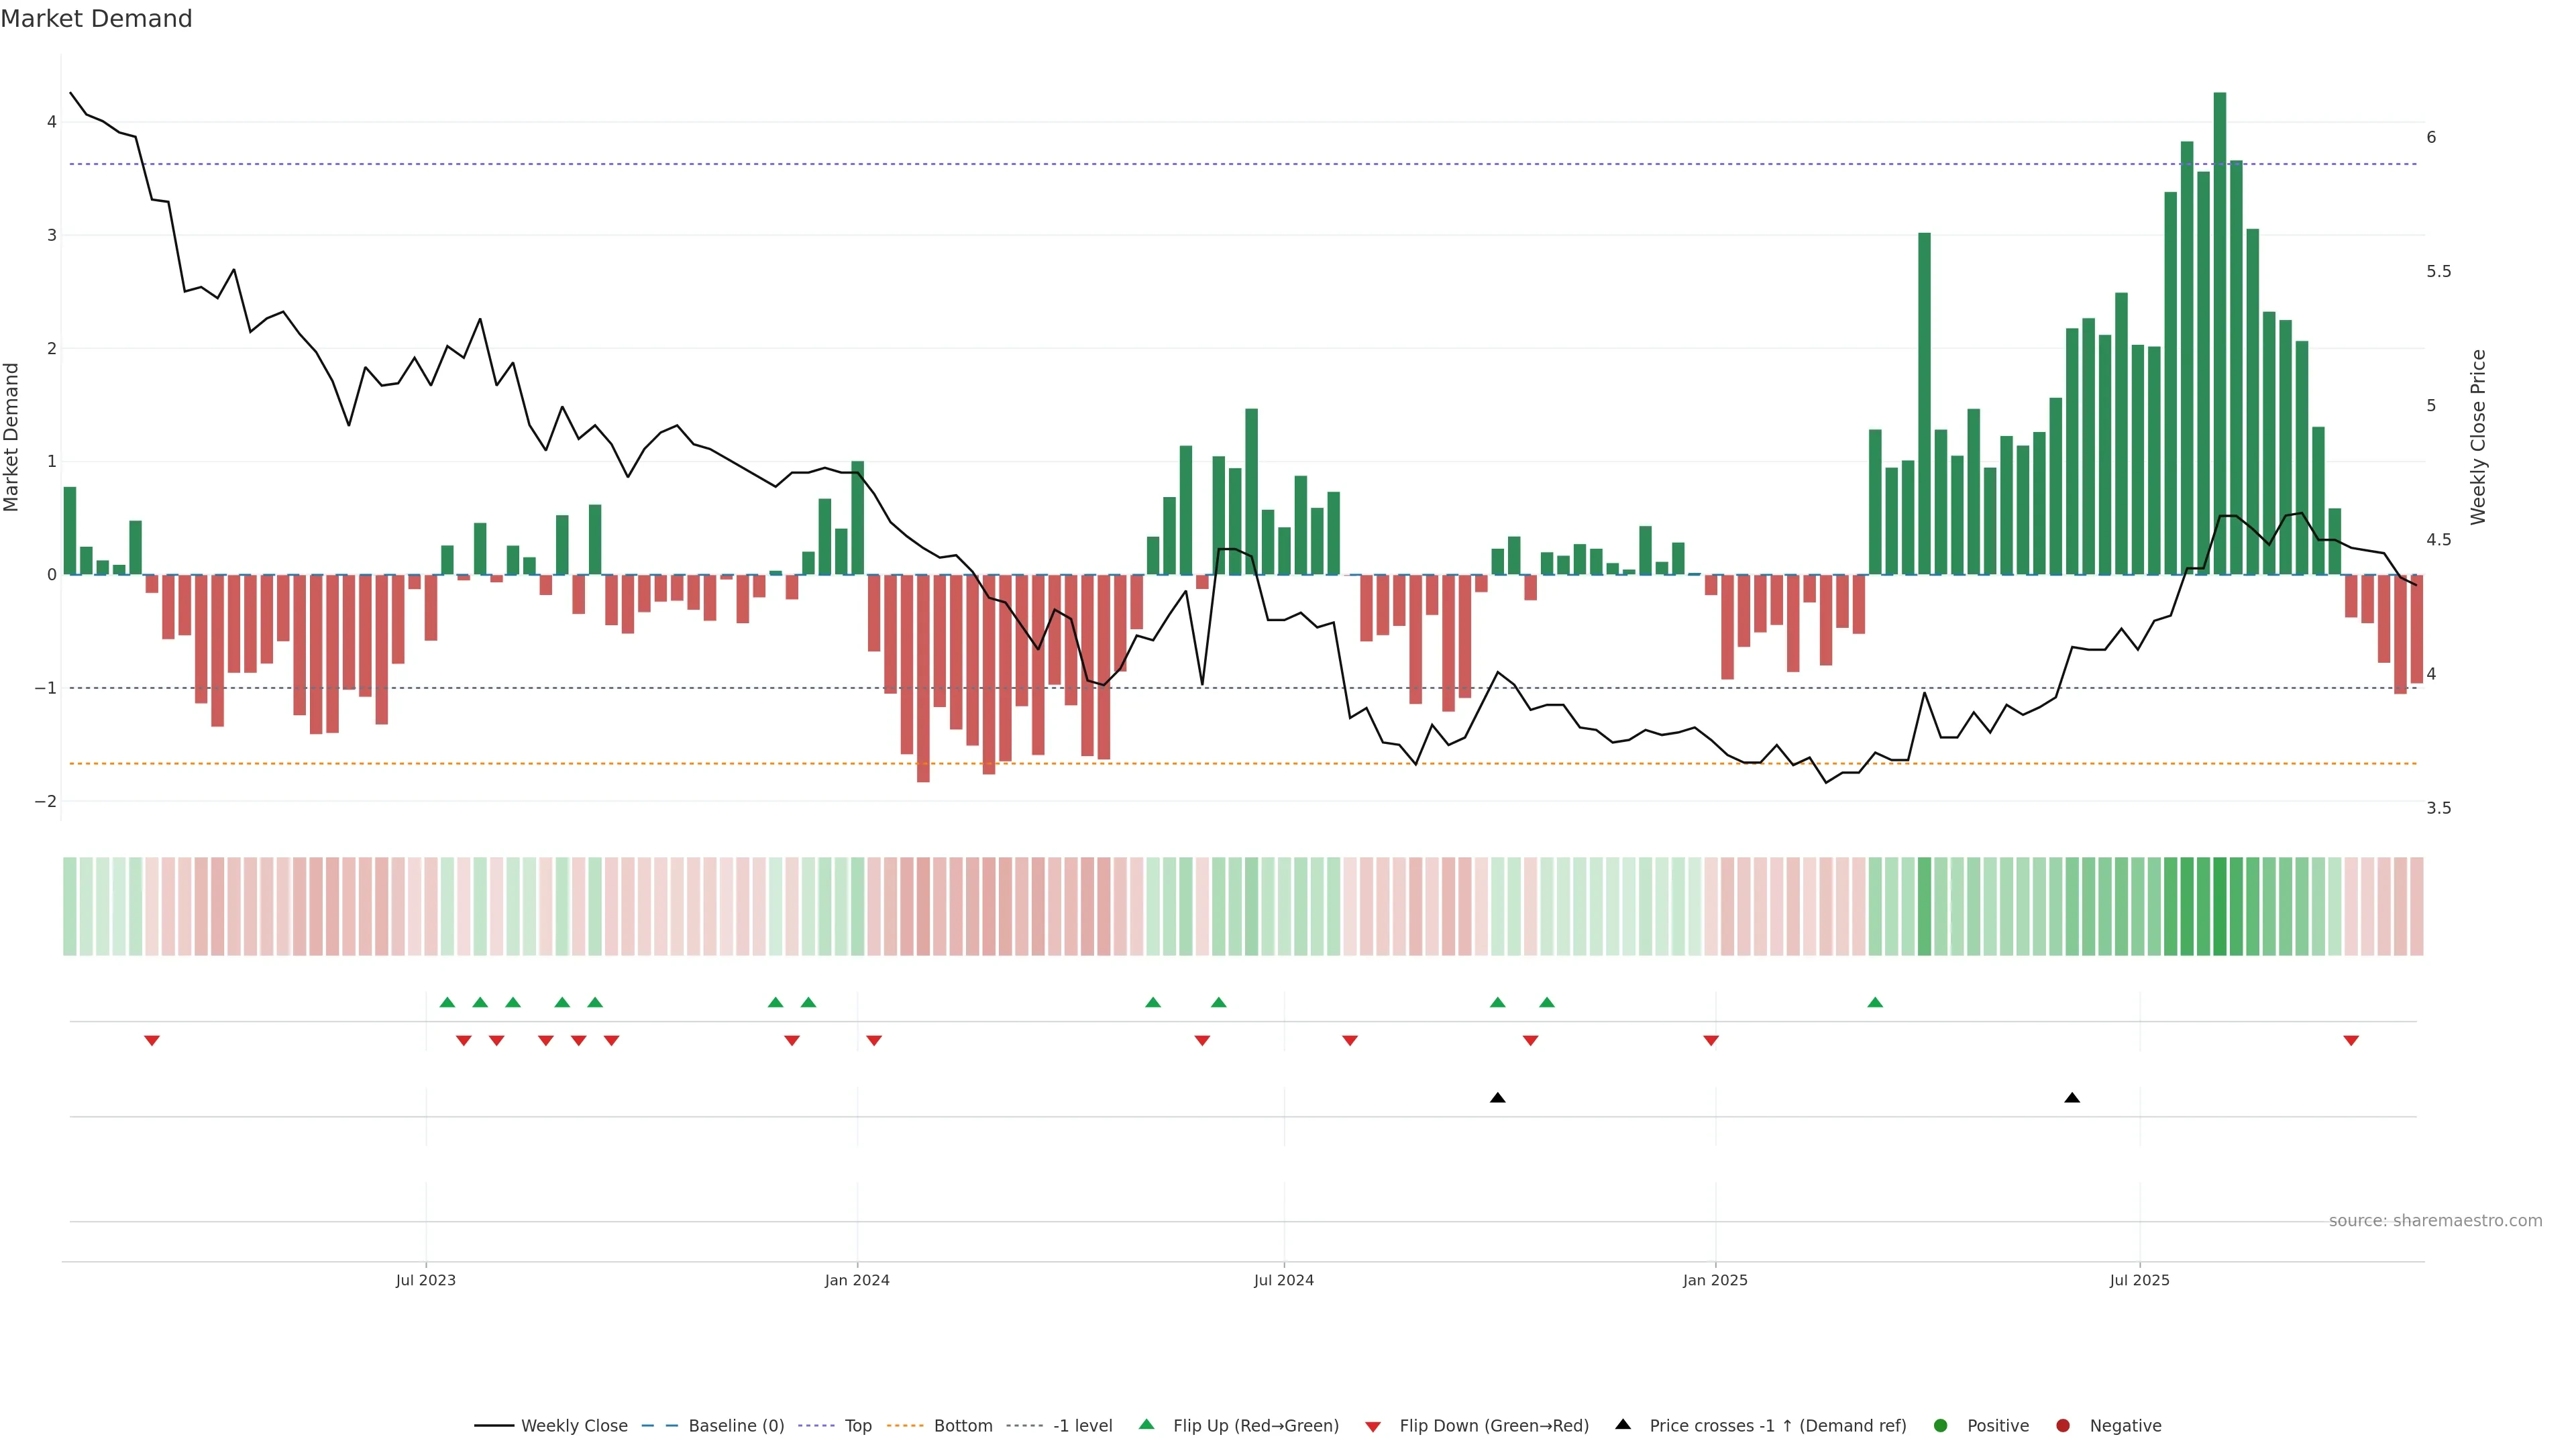Click the Flip Up green triangle legend icon
The width and height of the screenshot is (2576, 1449).
point(1147,1425)
